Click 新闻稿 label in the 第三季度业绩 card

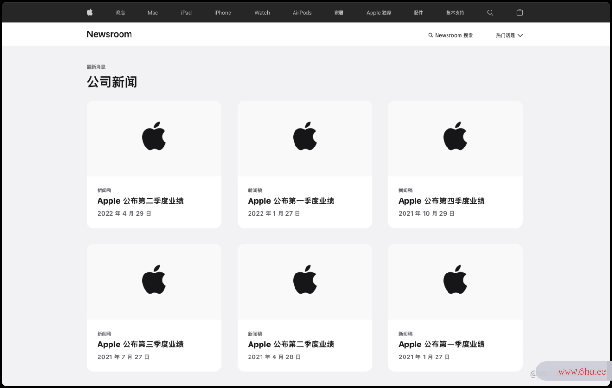pos(104,334)
